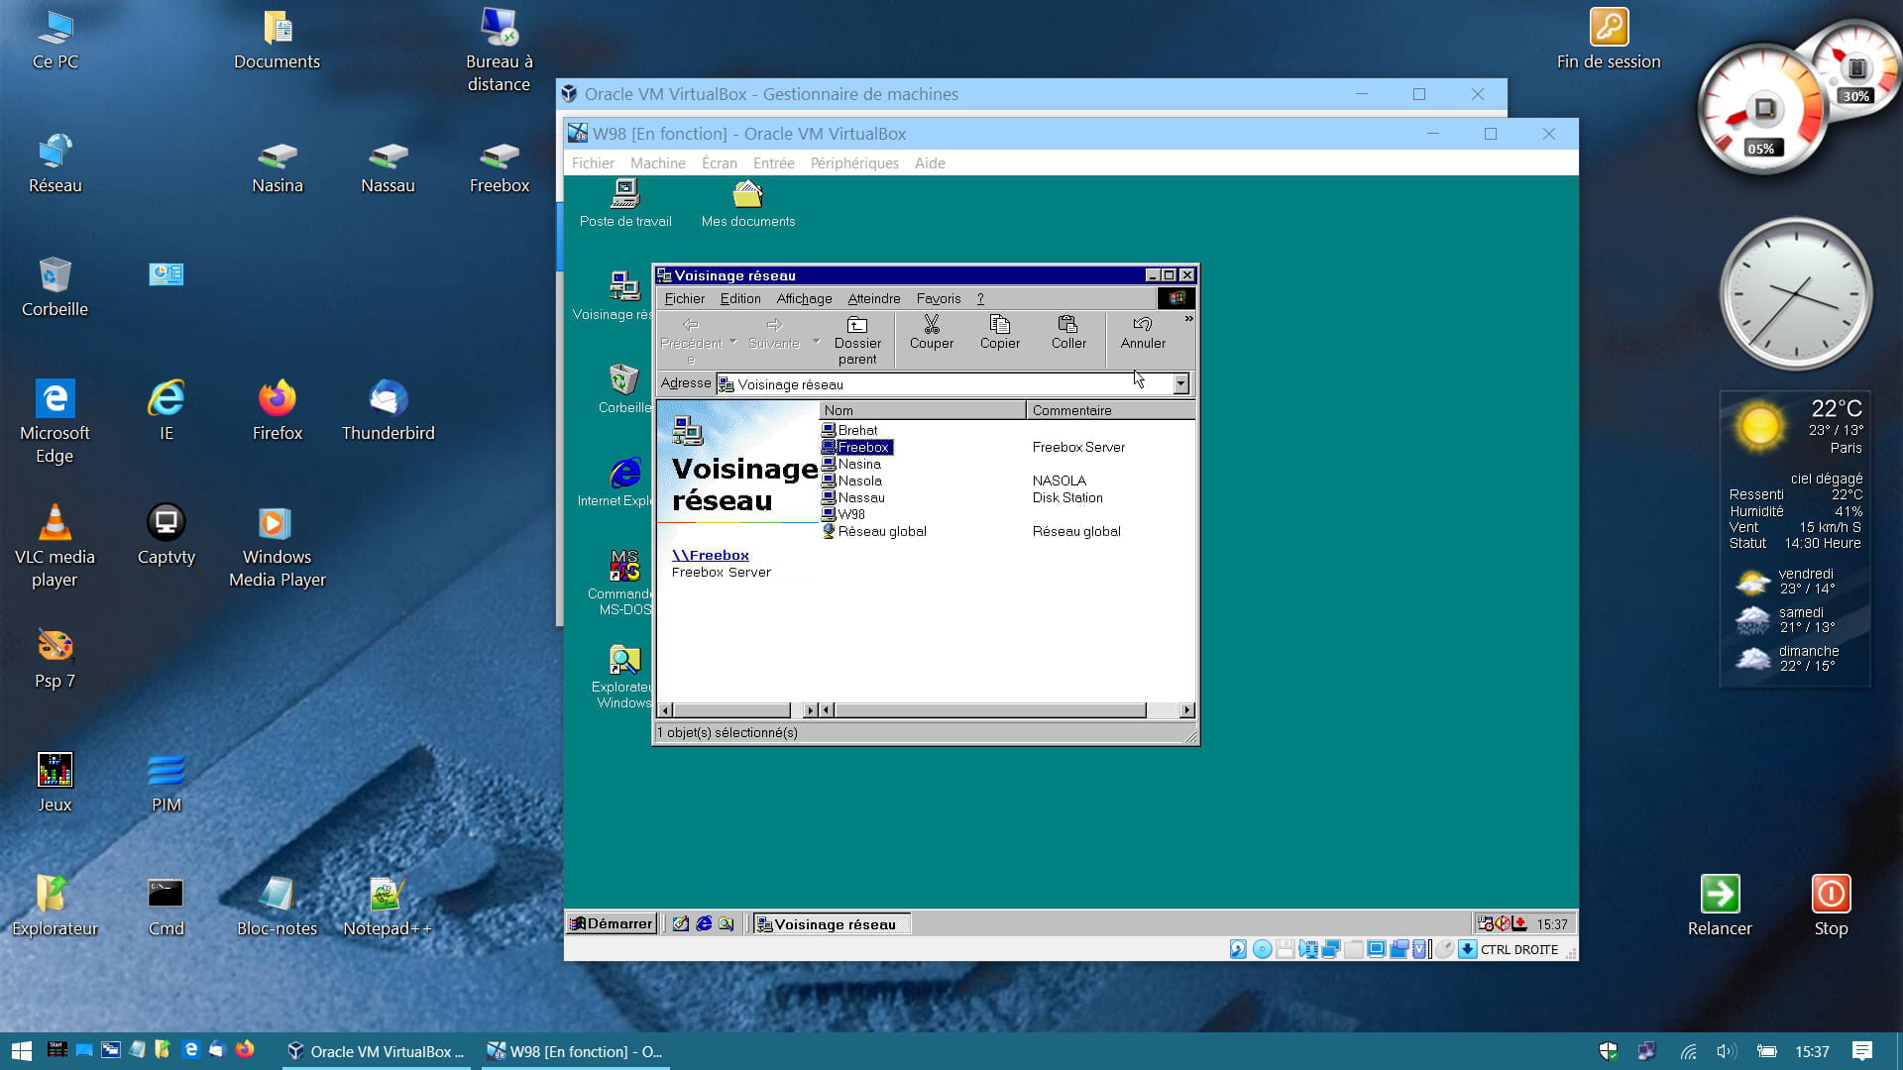Expand the Suivante history dropdown arrow
1903x1070 pixels.
click(x=817, y=342)
